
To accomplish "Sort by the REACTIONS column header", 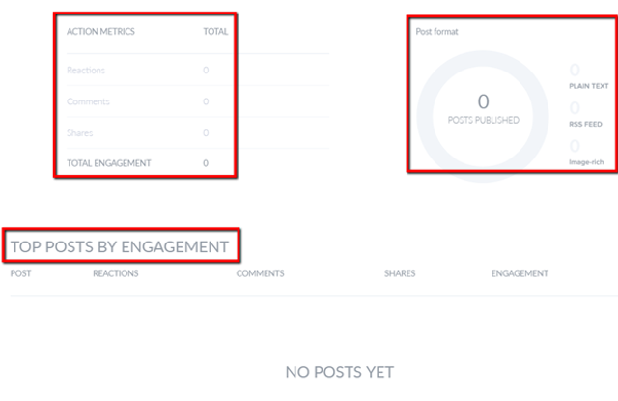I will point(116,273).
